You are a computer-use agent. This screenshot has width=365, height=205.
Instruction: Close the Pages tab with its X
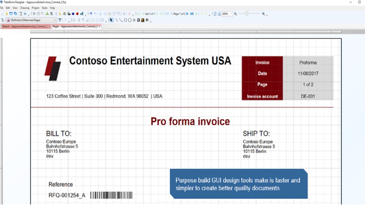tap(100, 26)
